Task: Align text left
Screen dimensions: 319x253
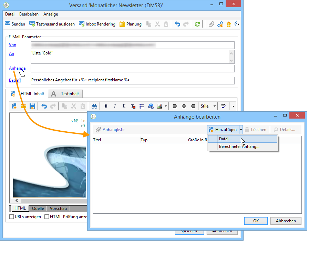Action: (x=175, y=106)
